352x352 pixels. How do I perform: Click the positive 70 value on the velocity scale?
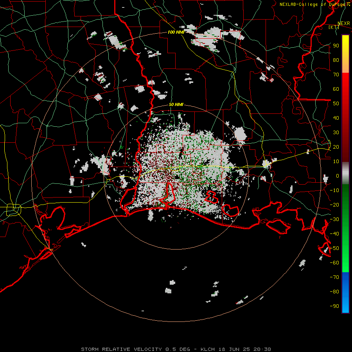pos(336,75)
